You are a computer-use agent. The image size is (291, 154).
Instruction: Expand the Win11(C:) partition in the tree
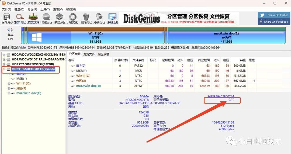pos(9,84)
